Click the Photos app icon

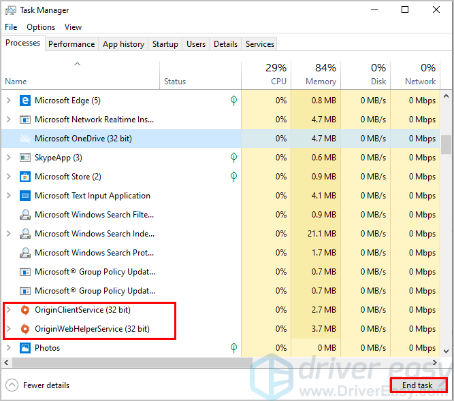(25, 348)
